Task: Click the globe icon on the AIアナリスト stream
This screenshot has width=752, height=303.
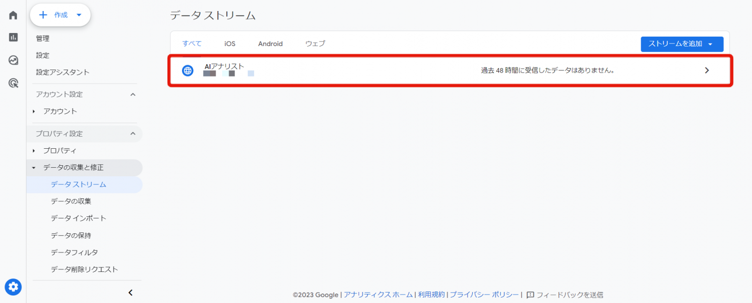Action: click(187, 70)
